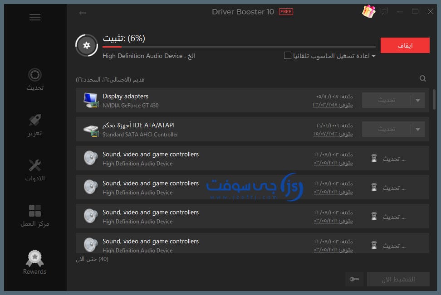Go back using the arrow icon
The image size is (441, 295).
[83, 13]
